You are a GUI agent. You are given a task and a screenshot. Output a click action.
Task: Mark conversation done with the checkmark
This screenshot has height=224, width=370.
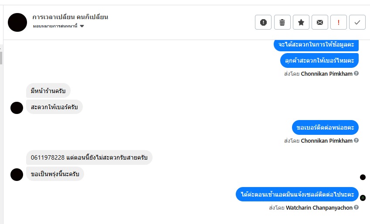pos(357,23)
